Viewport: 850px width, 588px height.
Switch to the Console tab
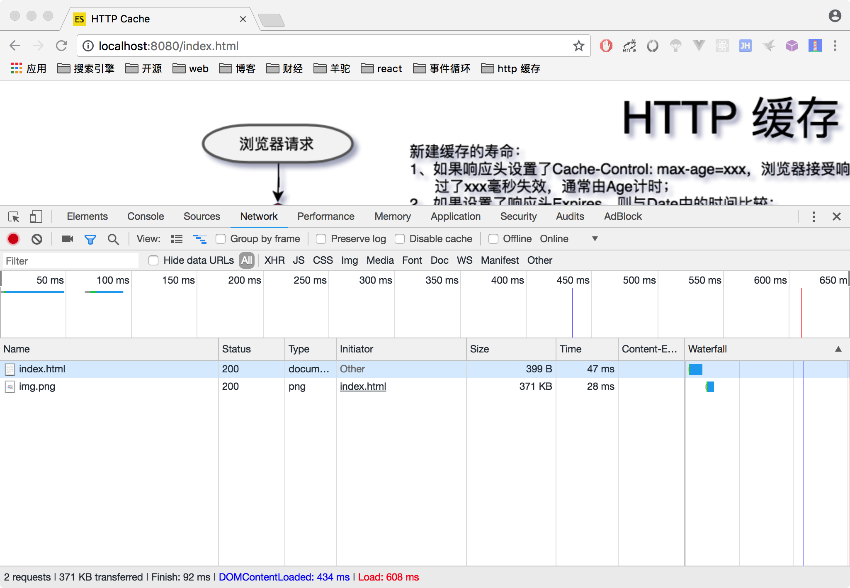click(x=146, y=216)
